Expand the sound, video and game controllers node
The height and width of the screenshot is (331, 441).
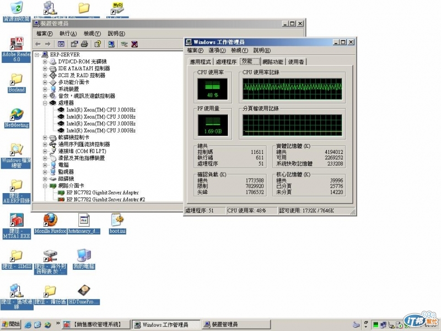point(45,96)
